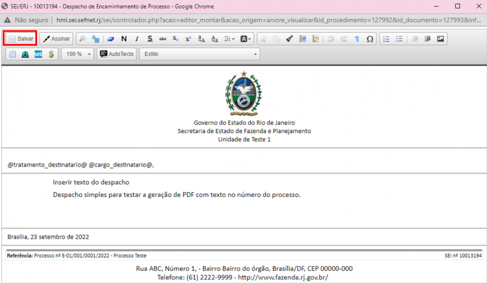Insert special character with Omega icon
Screen dimensions: 487x283
(x=370, y=38)
